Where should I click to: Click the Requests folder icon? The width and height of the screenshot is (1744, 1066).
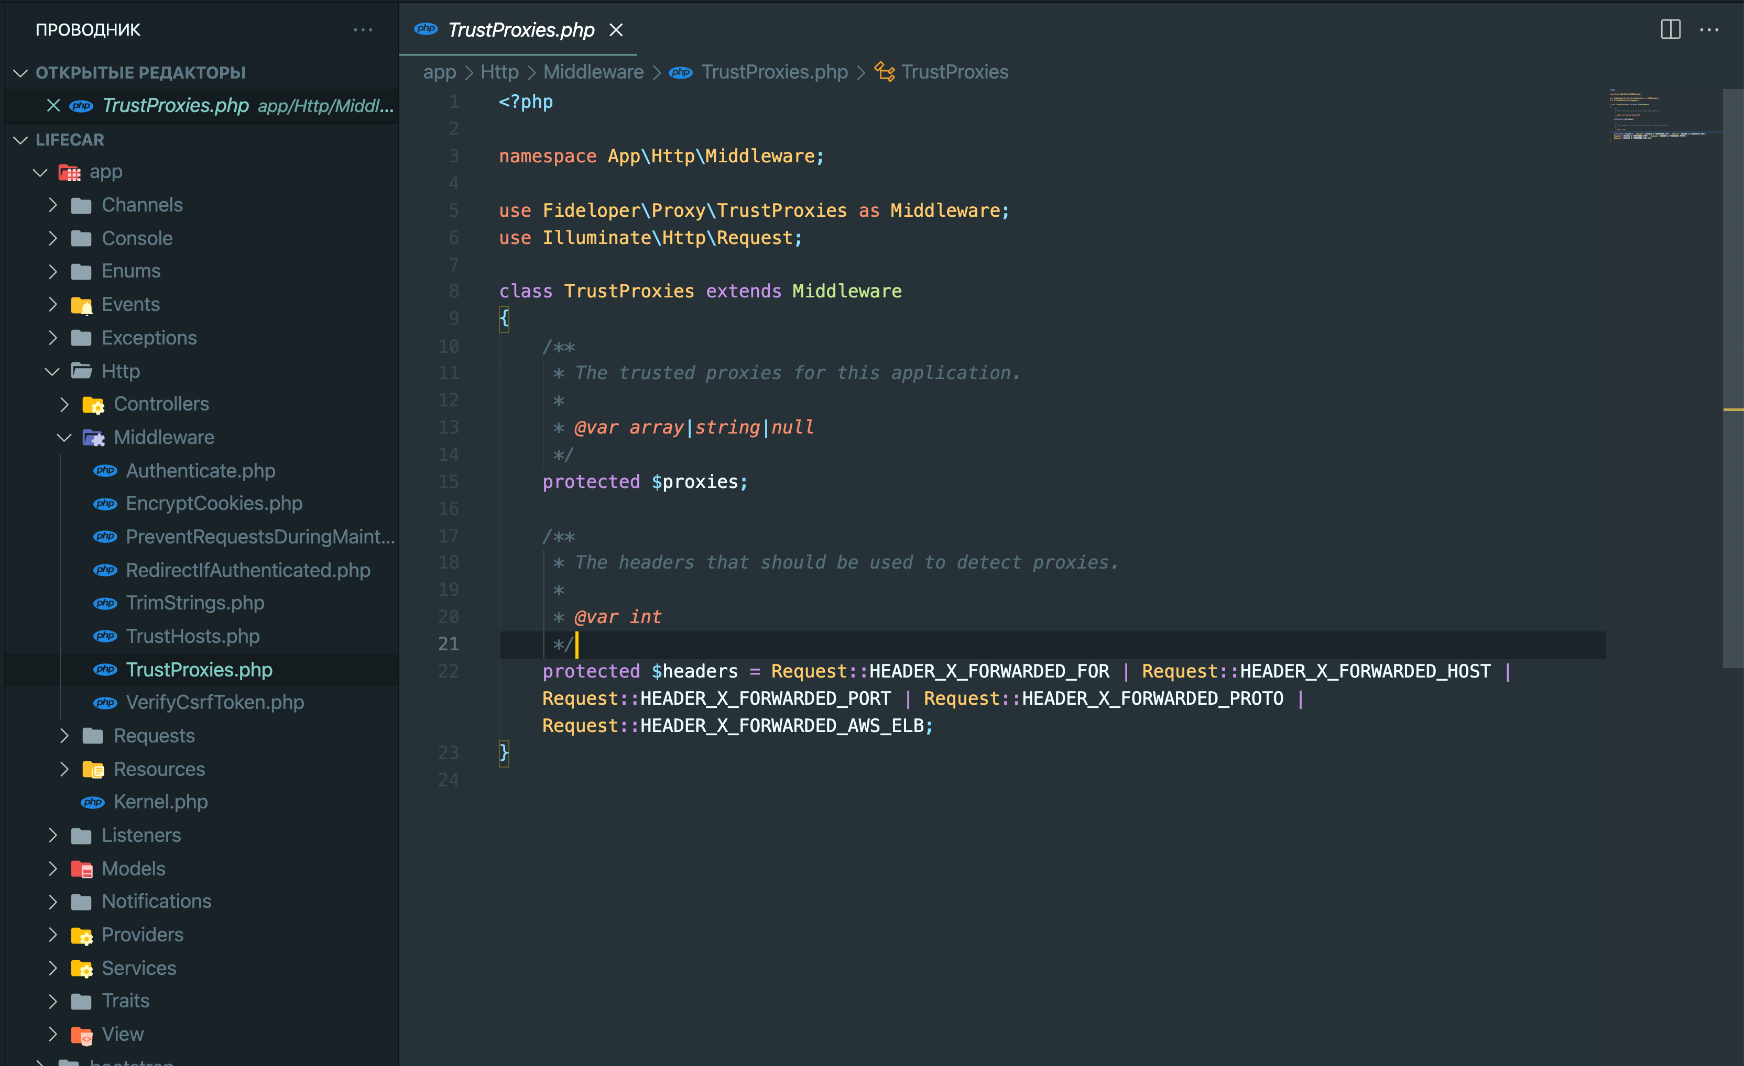click(x=93, y=736)
